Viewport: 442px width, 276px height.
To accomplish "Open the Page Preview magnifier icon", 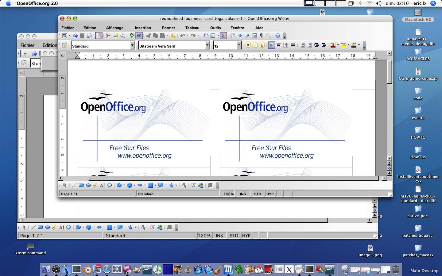I will 122,36.
